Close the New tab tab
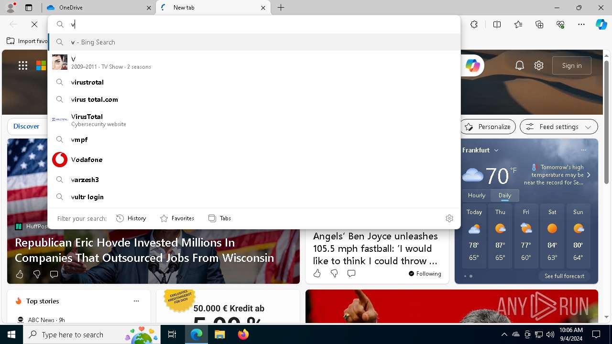 coord(263,8)
